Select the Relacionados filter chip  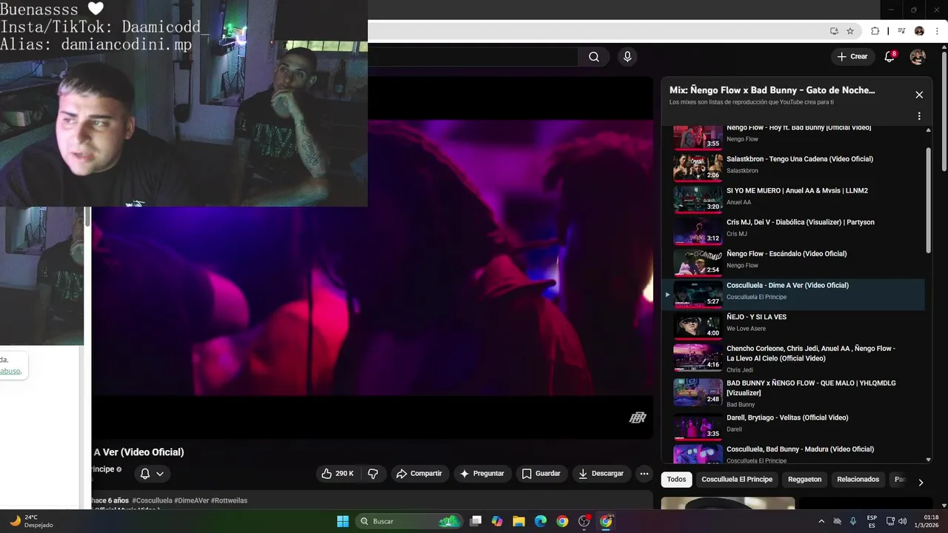click(x=858, y=480)
